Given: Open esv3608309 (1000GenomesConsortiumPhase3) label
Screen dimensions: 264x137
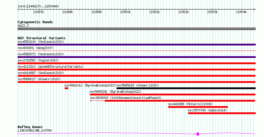Looking at the screenshot, I should [126, 98].
